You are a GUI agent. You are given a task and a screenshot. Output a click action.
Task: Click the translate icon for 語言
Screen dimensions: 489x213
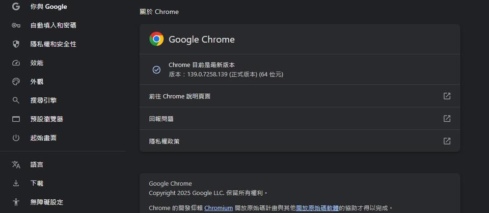(16, 165)
